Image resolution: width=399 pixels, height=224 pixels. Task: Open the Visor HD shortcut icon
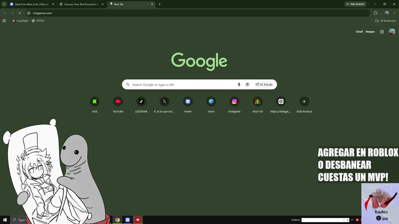[x=257, y=101]
